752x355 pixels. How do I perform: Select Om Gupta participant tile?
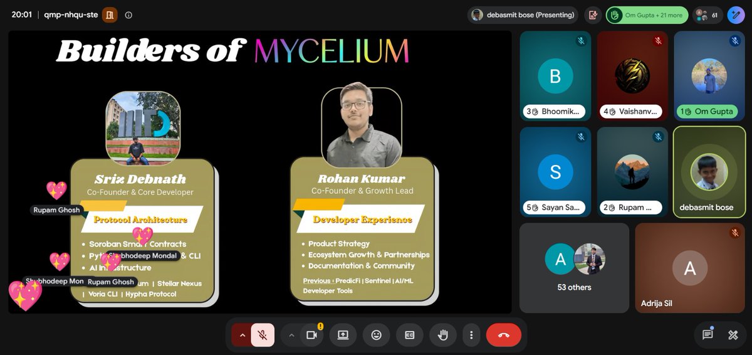pyautogui.click(x=709, y=76)
